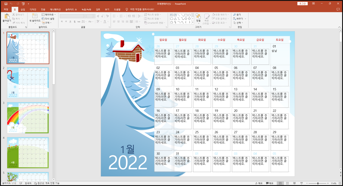
Task: Click the 빠른 스타일 quick styles icon
Action: point(206,16)
